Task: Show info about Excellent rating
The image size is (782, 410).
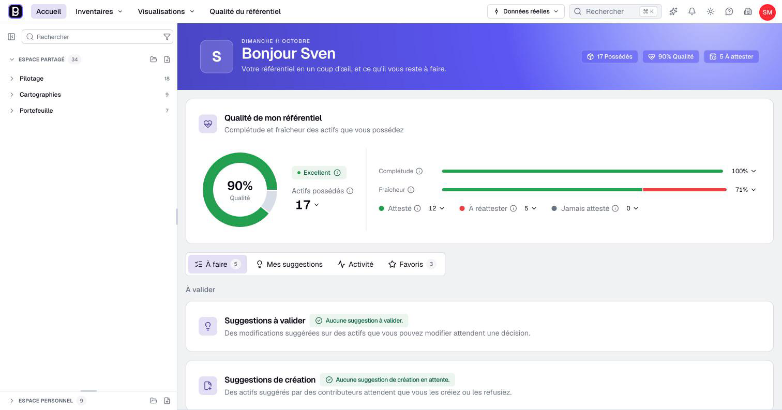Action: pos(337,173)
